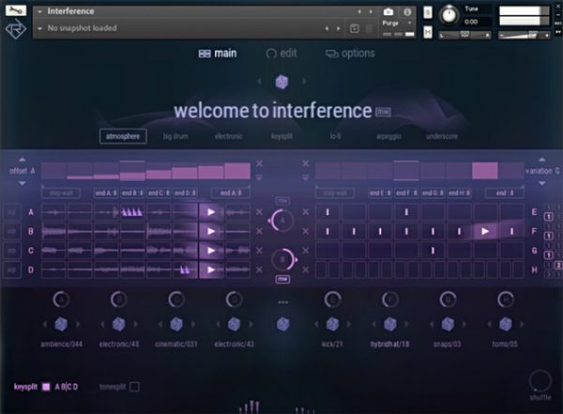563x414 pixels.
Task: Click the center dice between sound slots
Action: [281, 324]
